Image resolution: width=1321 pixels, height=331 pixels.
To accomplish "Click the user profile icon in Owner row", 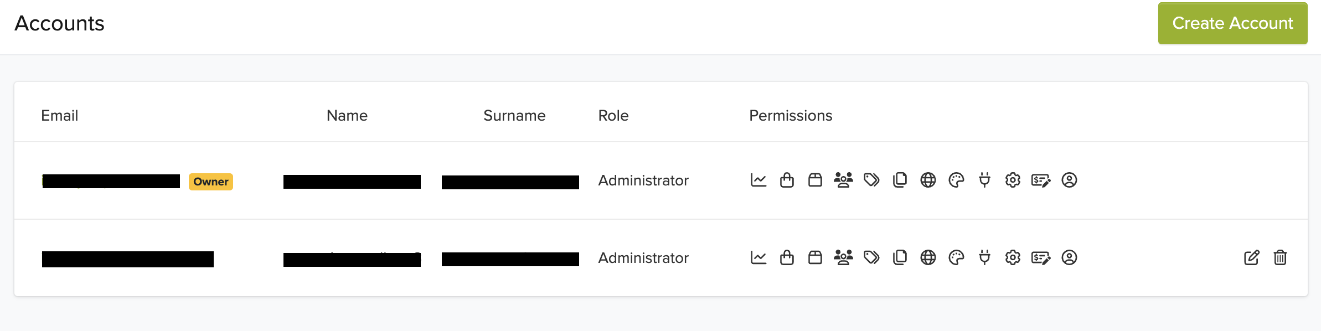I will (1069, 180).
